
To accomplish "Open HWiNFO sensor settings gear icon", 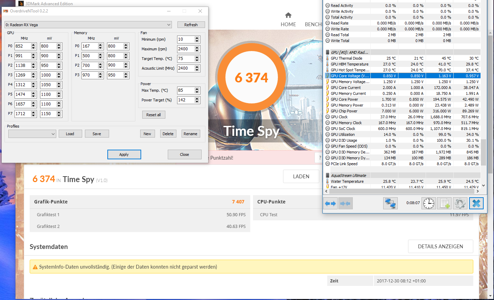I will 460,203.
